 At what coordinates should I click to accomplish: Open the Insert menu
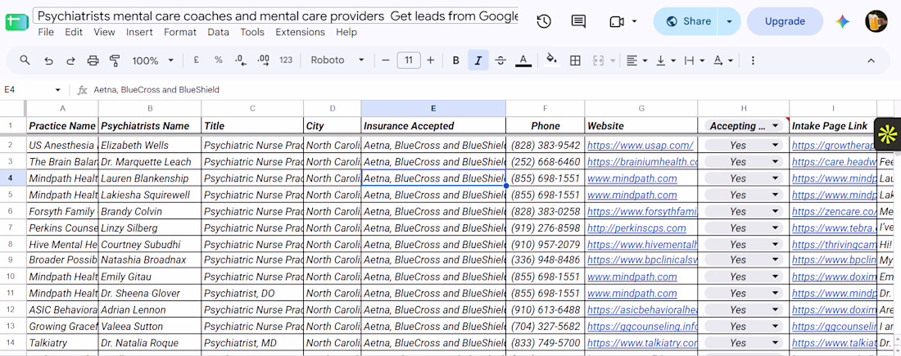(139, 32)
